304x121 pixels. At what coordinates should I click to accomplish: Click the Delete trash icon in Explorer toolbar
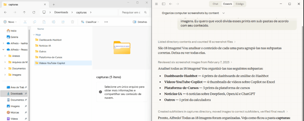click(x=72, y=22)
